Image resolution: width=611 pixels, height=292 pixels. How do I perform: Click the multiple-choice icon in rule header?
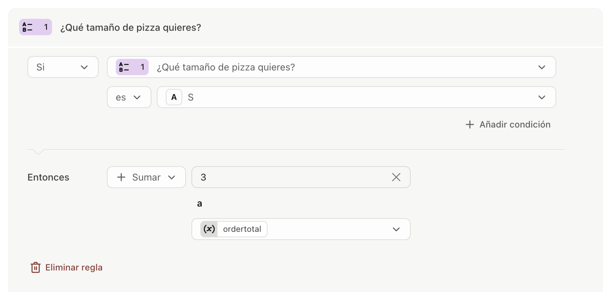click(x=27, y=27)
